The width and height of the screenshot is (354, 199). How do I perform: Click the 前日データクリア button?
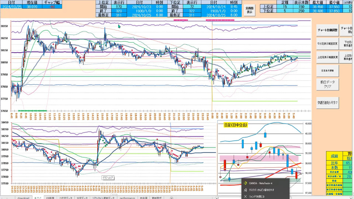pos(327,84)
